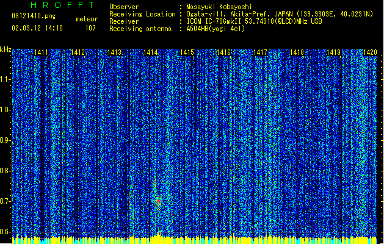Click the 1.0 kHz axis label
This screenshot has height=244, width=384.
5,110
